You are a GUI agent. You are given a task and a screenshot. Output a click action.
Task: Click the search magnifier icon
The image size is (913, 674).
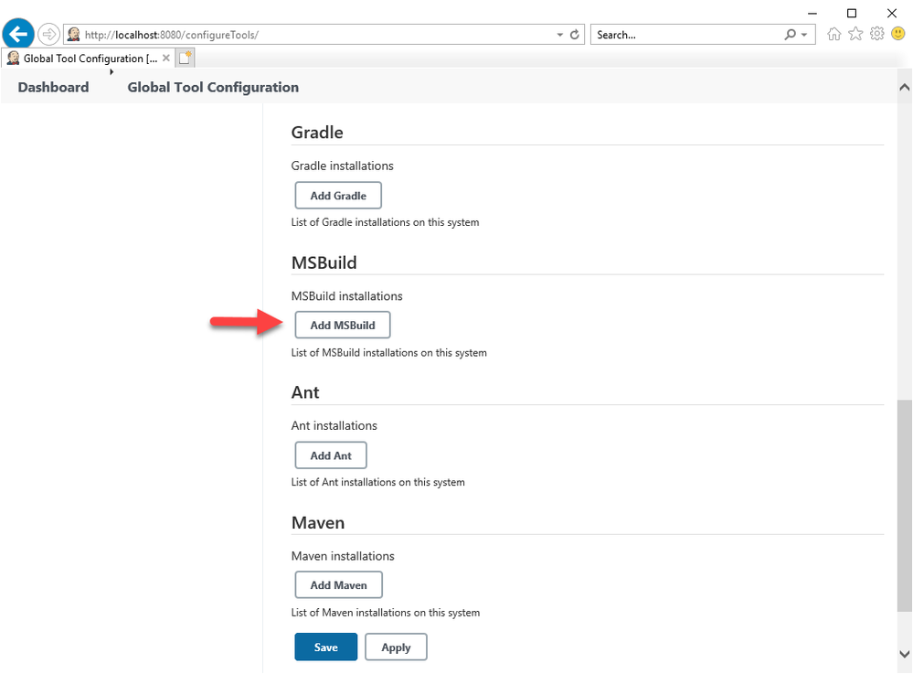(791, 35)
